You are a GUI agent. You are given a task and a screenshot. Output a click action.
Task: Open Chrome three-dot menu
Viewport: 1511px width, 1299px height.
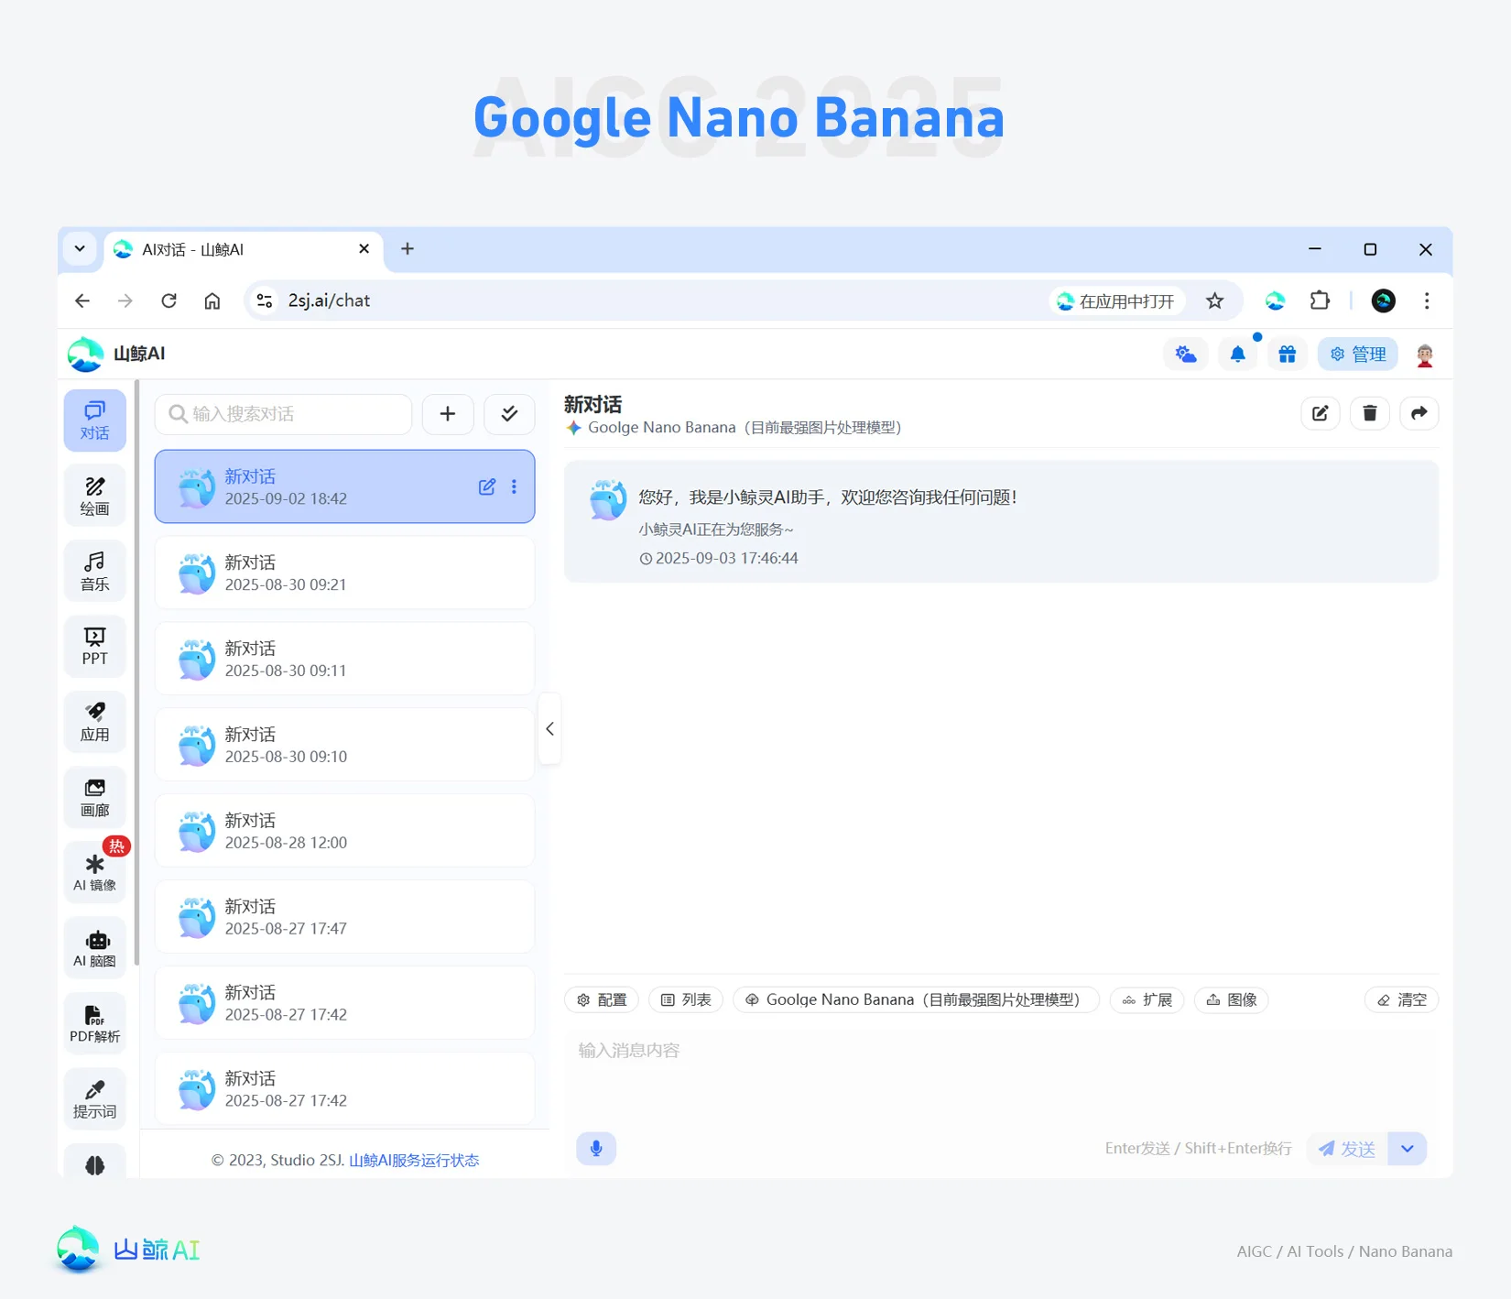click(1427, 300)
